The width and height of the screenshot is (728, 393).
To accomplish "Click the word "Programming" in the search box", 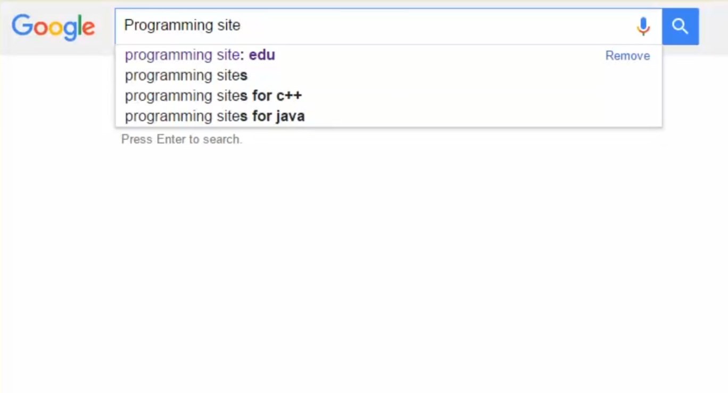I will [160, 25].
